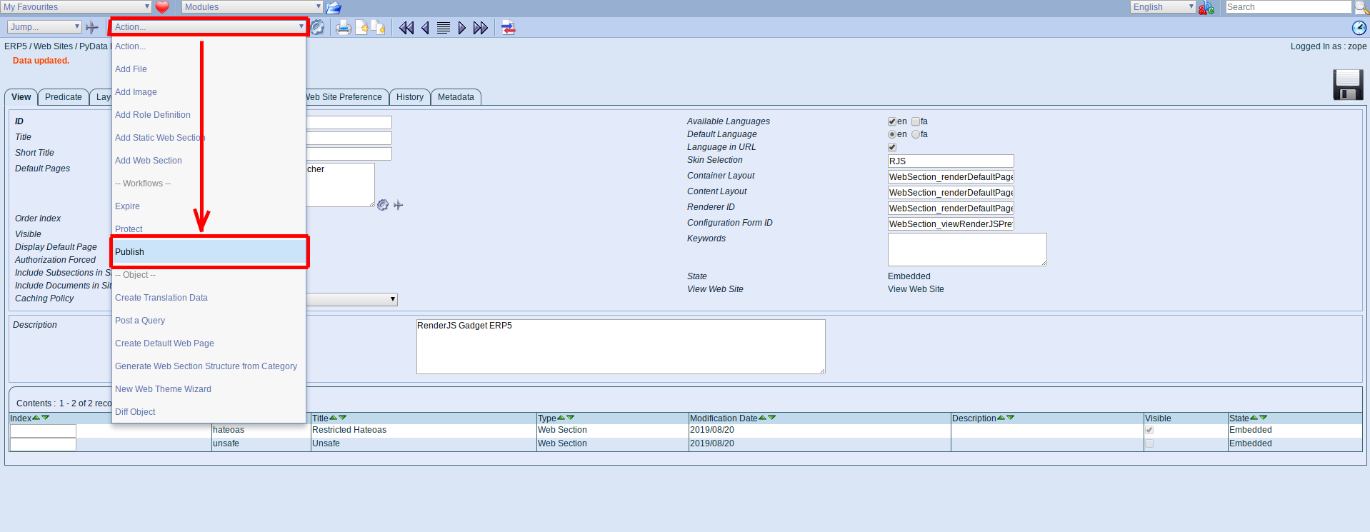The image size is (1370, 532).
Task: Click the clone document icon in the toolbar
Action: click(379, 28)
